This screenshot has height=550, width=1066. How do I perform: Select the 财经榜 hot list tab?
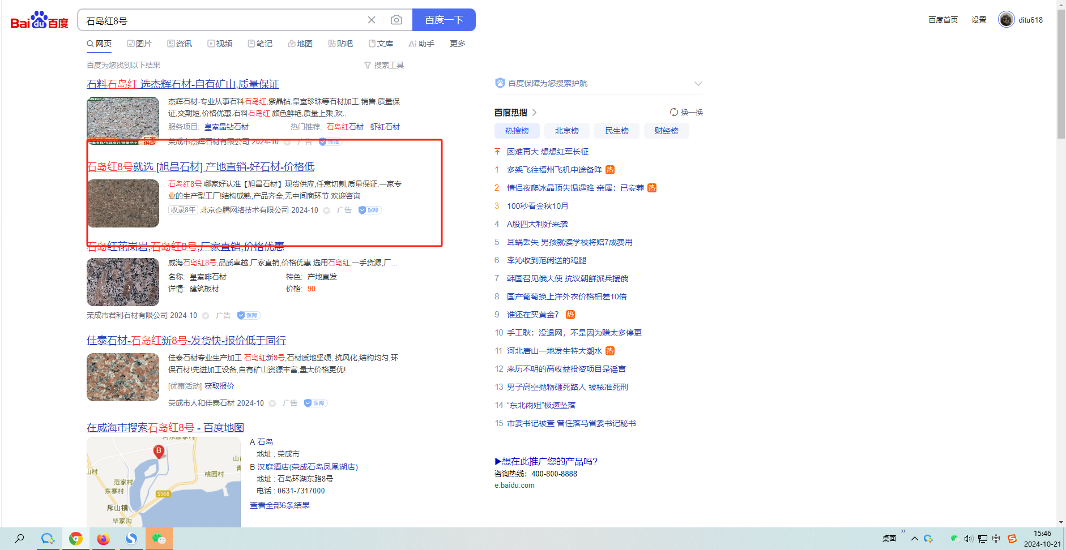(x=666, y=131)
